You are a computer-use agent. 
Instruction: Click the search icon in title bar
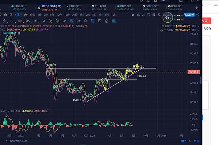(149, 1)
